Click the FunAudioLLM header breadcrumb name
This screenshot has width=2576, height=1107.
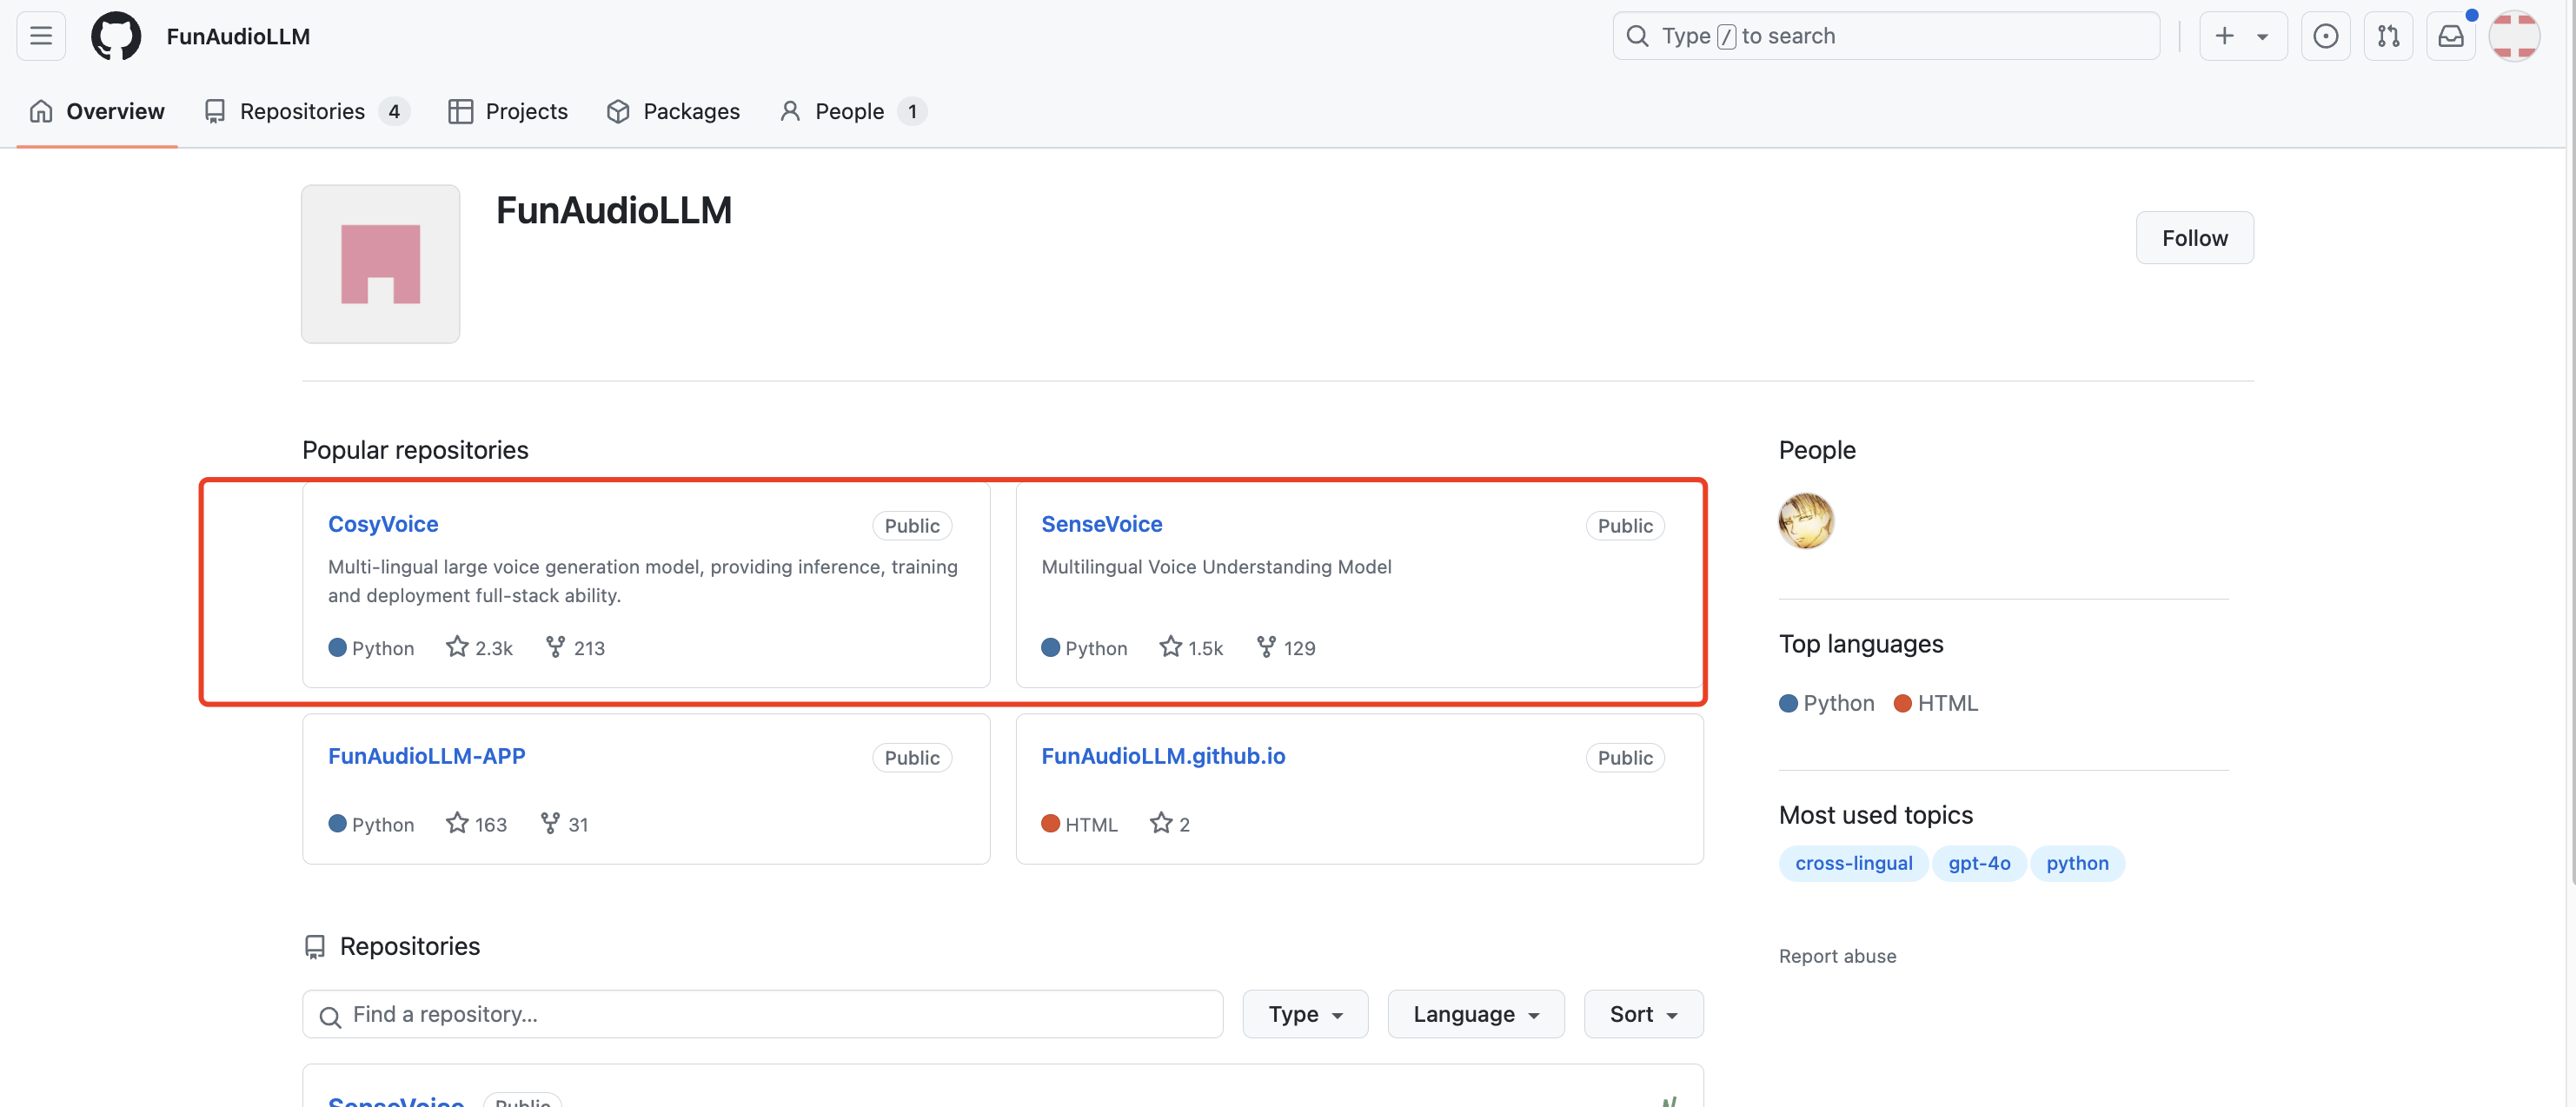point(238,36)
